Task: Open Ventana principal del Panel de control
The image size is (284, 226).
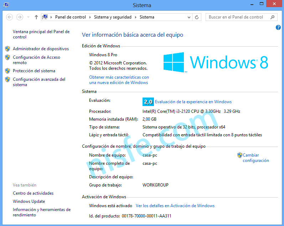Action: [x=41, y=34]
